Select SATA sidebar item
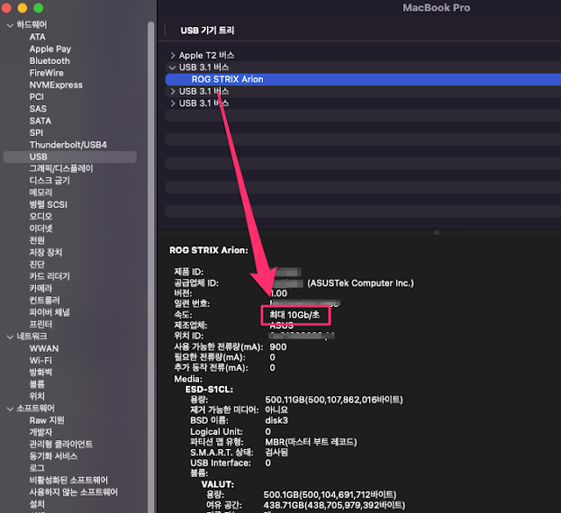This screenshot has height=513, width=561. point(40,121)
